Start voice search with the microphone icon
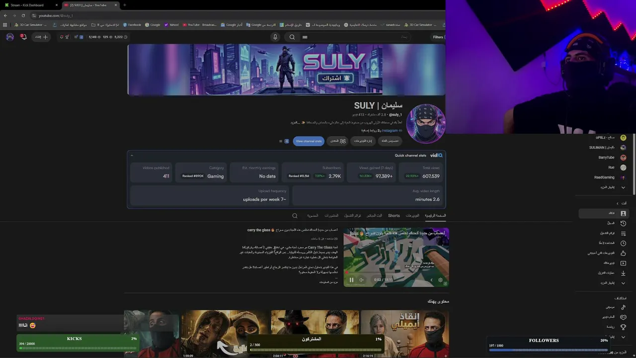This screenshot has height=358, width=636. [275, 37]
